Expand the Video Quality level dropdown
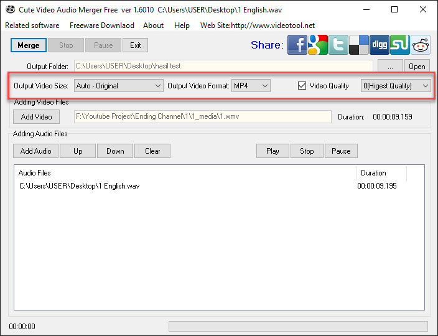The width and height of the screenshot is (438, 336). (x=396, y=86)
